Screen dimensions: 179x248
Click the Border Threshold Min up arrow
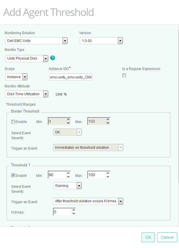click(68, 120)
